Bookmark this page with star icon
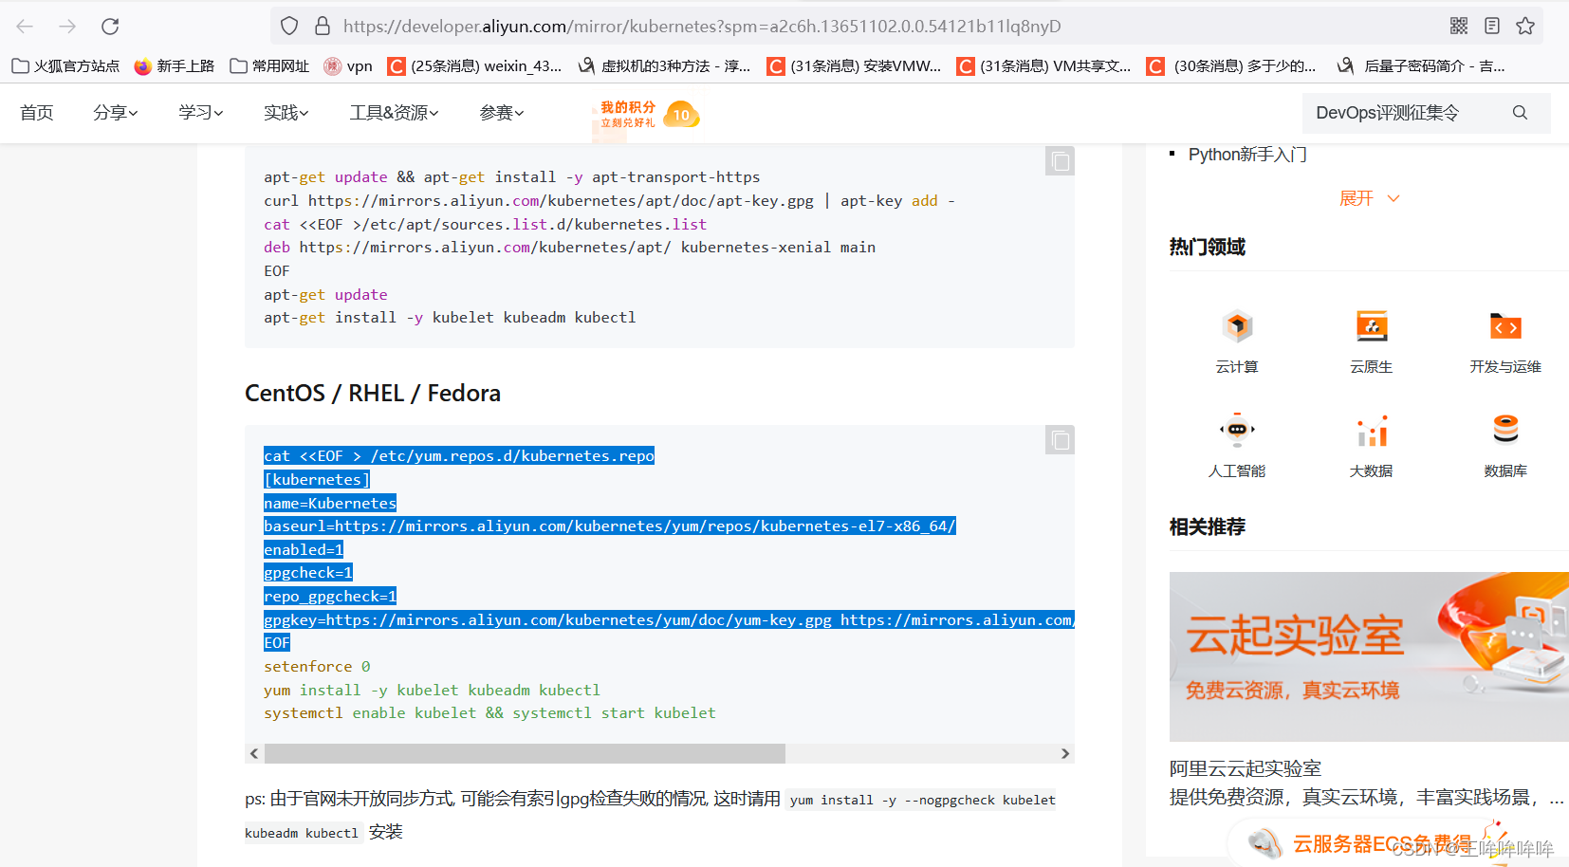 tap(1525, 26)
